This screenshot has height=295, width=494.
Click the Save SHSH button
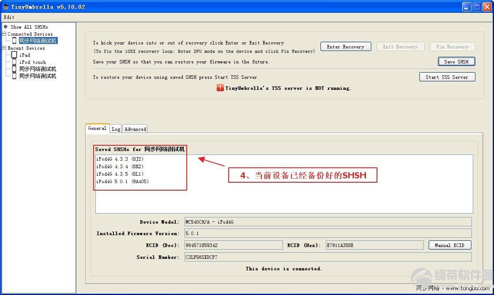click(456, 62)
